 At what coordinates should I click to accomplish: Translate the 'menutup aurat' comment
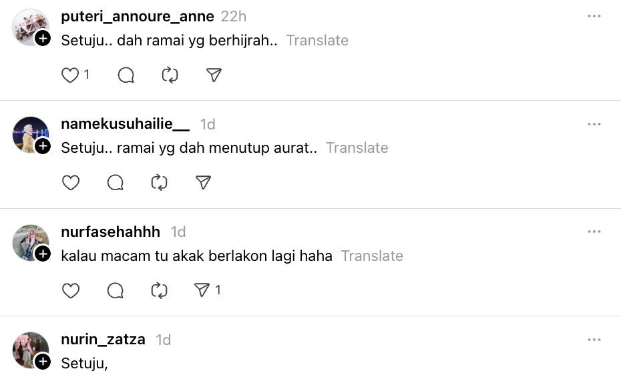pos(357,147)
